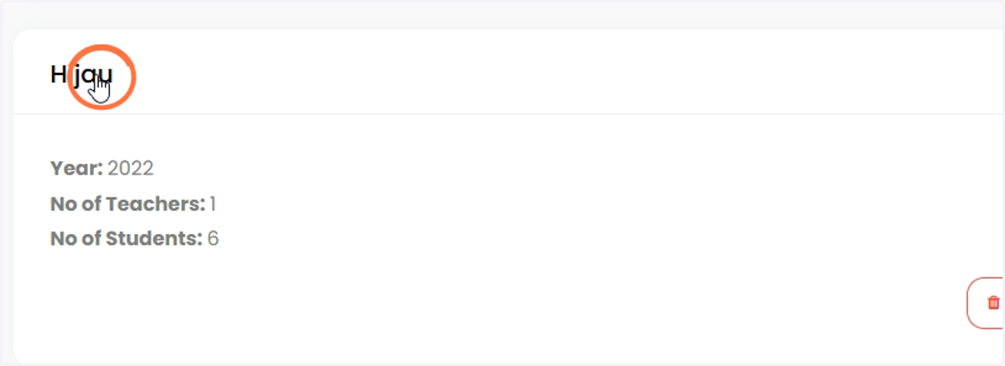The width and height of the screenshot is (1005, 366).
Task: Click the grey page background above the card
Action: click(x=502, y=14)
